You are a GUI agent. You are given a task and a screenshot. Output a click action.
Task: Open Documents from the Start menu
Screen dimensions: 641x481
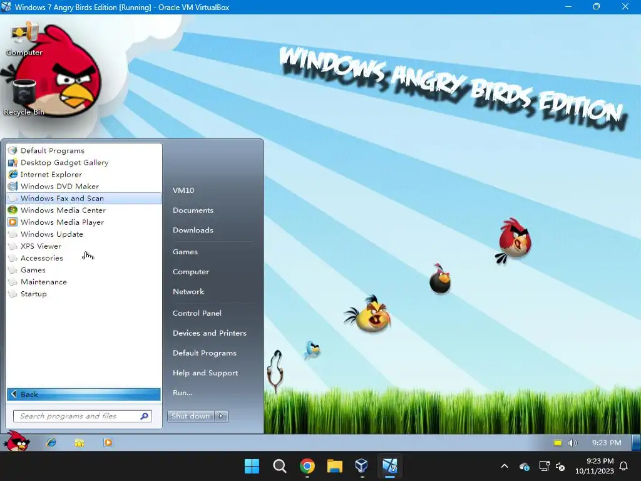(193, 210)
